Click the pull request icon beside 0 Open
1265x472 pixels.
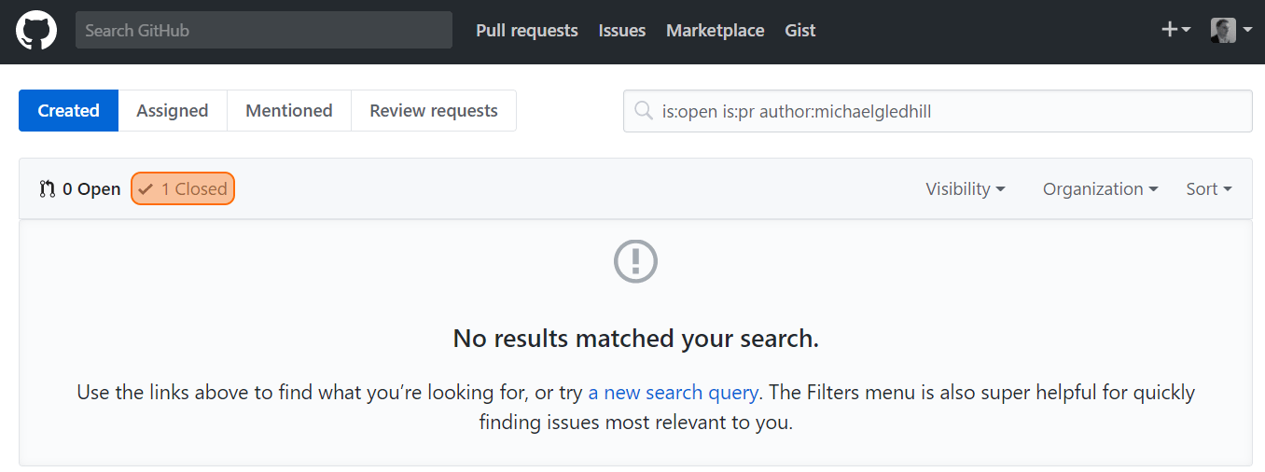tap(47, 189)
